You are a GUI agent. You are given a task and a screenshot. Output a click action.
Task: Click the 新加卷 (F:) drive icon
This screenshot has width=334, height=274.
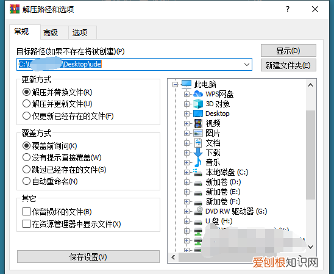[198, 203]
